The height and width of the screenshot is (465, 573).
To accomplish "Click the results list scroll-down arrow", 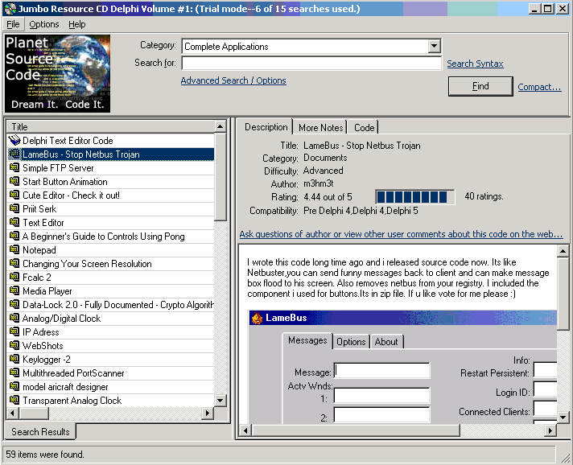I will pos(220,401).
